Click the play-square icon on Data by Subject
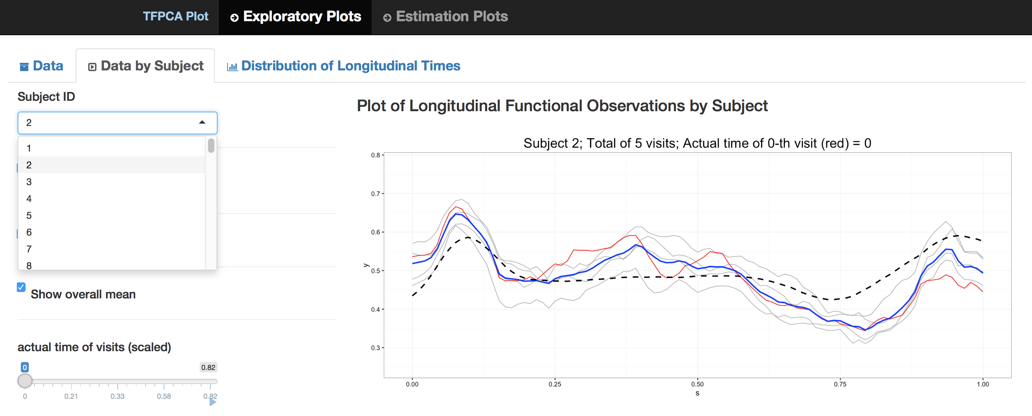Screen dimensions: 1032x416 click(92, 67)
